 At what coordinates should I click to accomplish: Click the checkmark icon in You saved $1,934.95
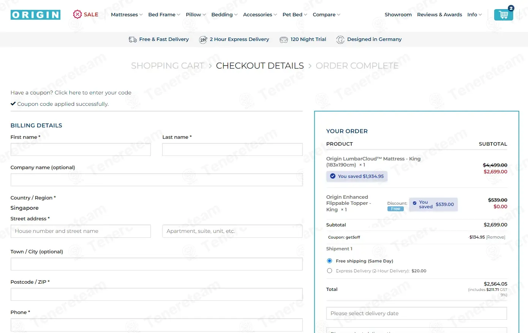tap(333, 176)
